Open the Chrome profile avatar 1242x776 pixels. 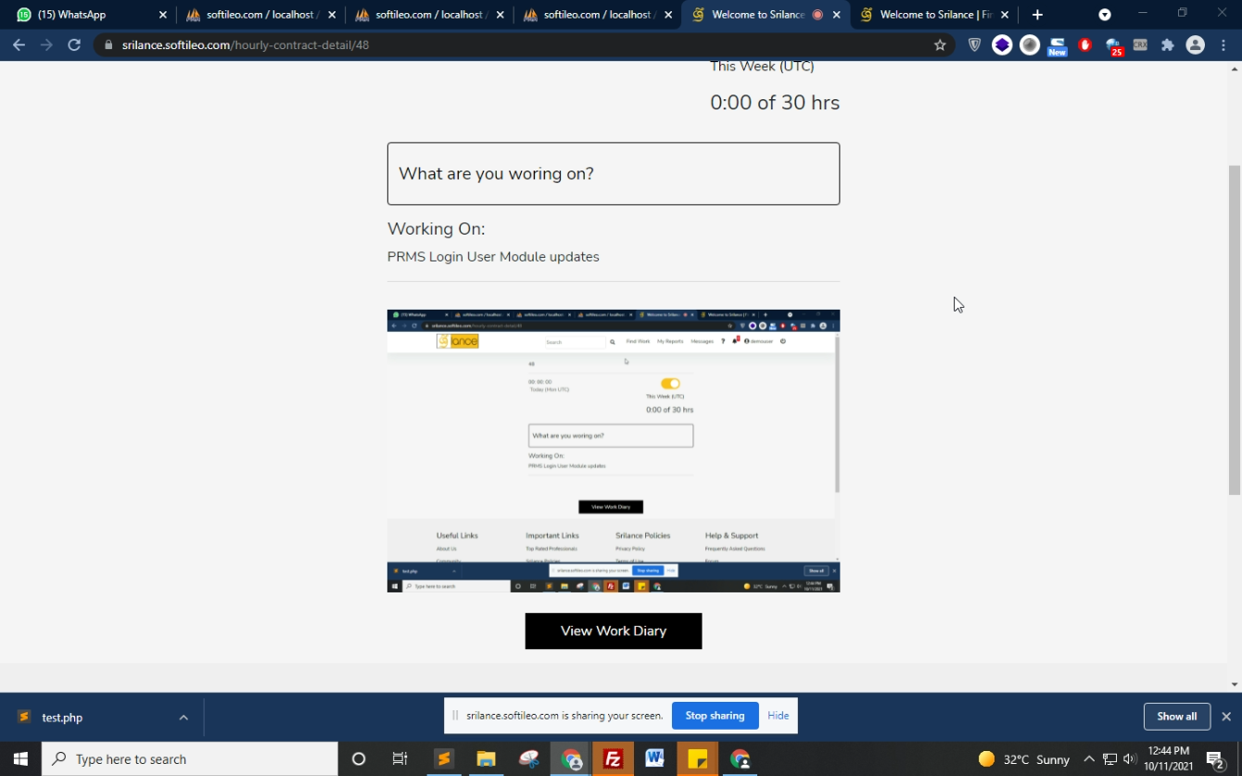pos(1196,45)
